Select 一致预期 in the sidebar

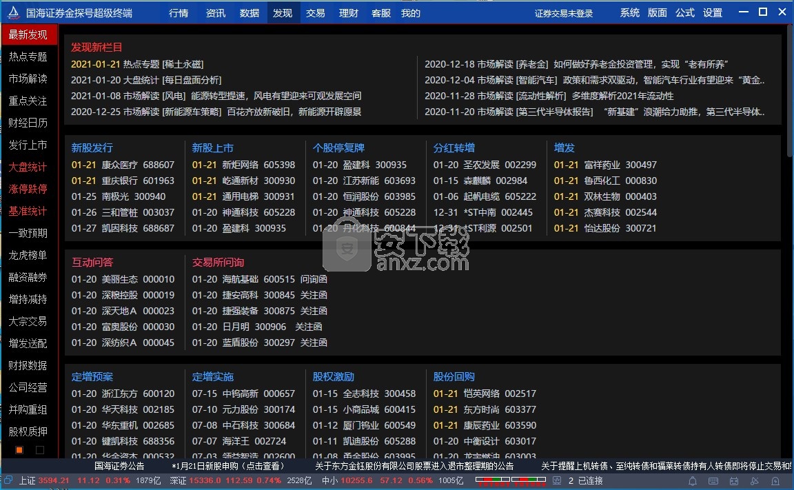tap(28, 233)
